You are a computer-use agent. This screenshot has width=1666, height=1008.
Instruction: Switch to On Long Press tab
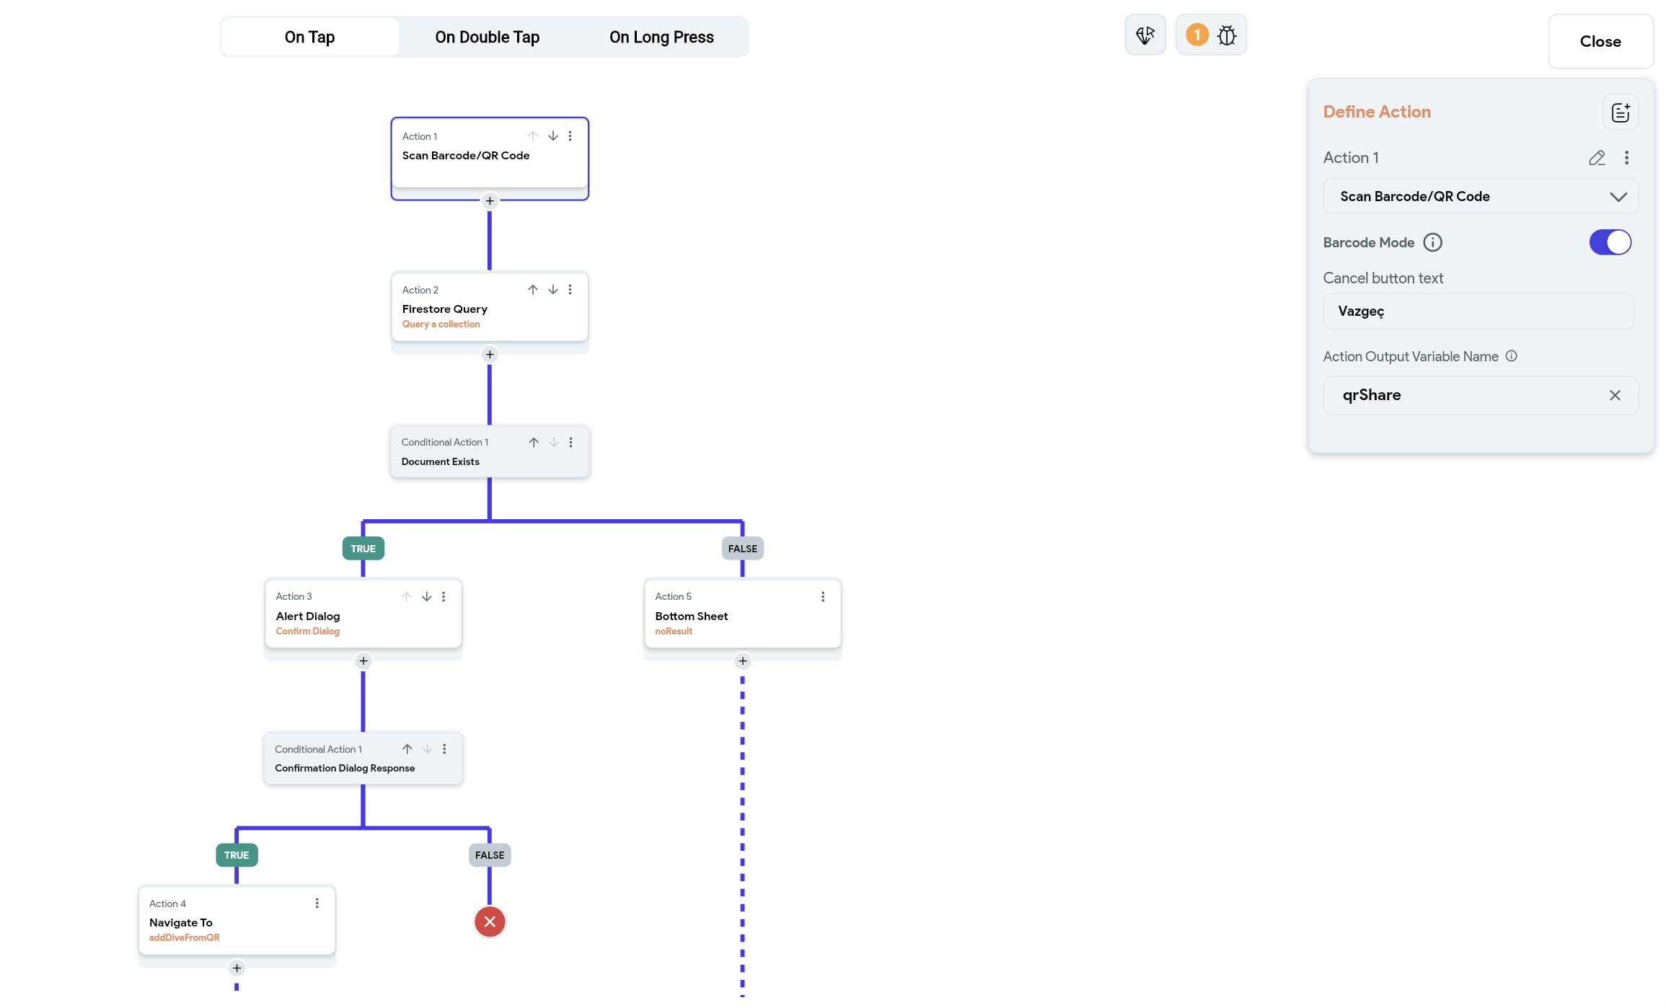tap(661, 37)
